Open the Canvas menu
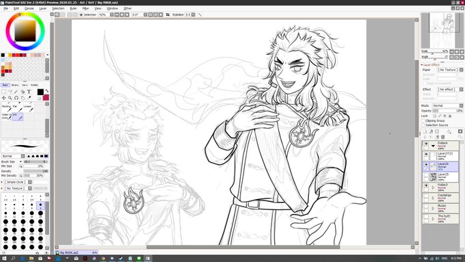Image resolution: width=465 pixels, height=262 pixels. click(29, 8)
